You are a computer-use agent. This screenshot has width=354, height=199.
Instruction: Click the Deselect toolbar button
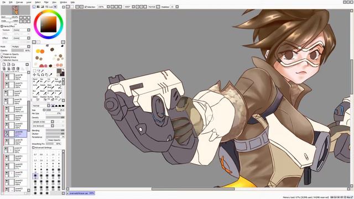click(77, 7)
